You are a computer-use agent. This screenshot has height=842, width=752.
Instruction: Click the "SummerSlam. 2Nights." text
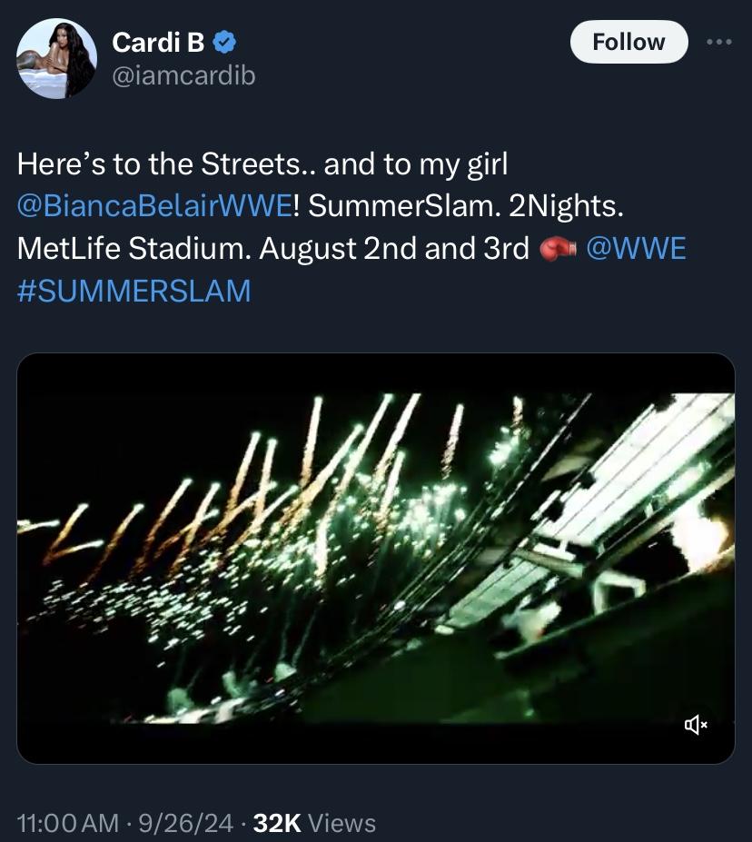point(466,206)
